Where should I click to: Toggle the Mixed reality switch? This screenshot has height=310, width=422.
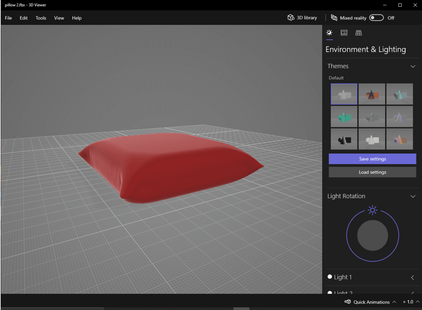(x=376, y=18)
